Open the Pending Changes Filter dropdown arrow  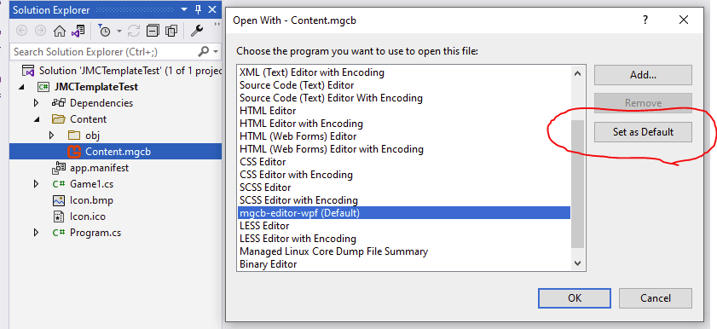tap(119, 31)
